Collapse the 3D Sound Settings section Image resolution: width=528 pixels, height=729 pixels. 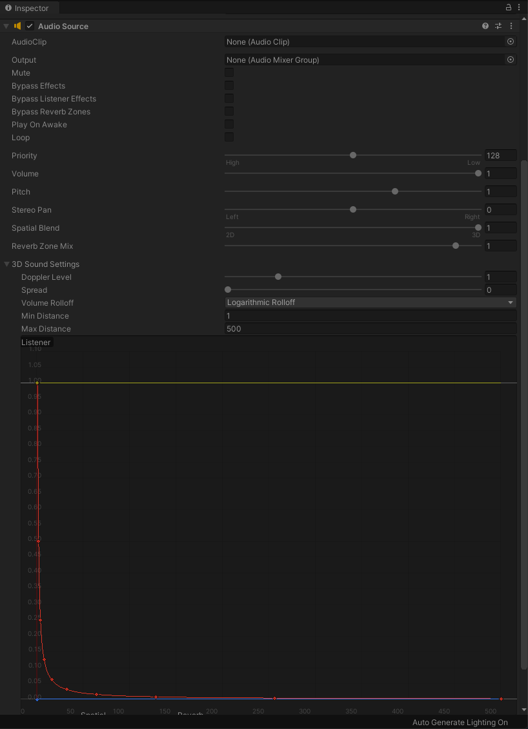pos(6,264)
